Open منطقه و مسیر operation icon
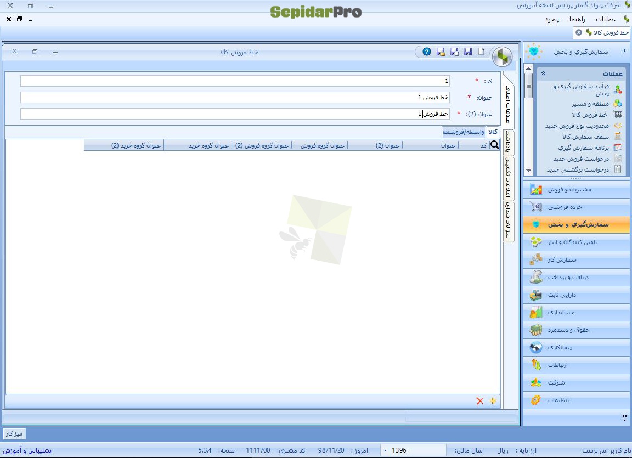Screen dimensions: 632x458 point(618,104)
